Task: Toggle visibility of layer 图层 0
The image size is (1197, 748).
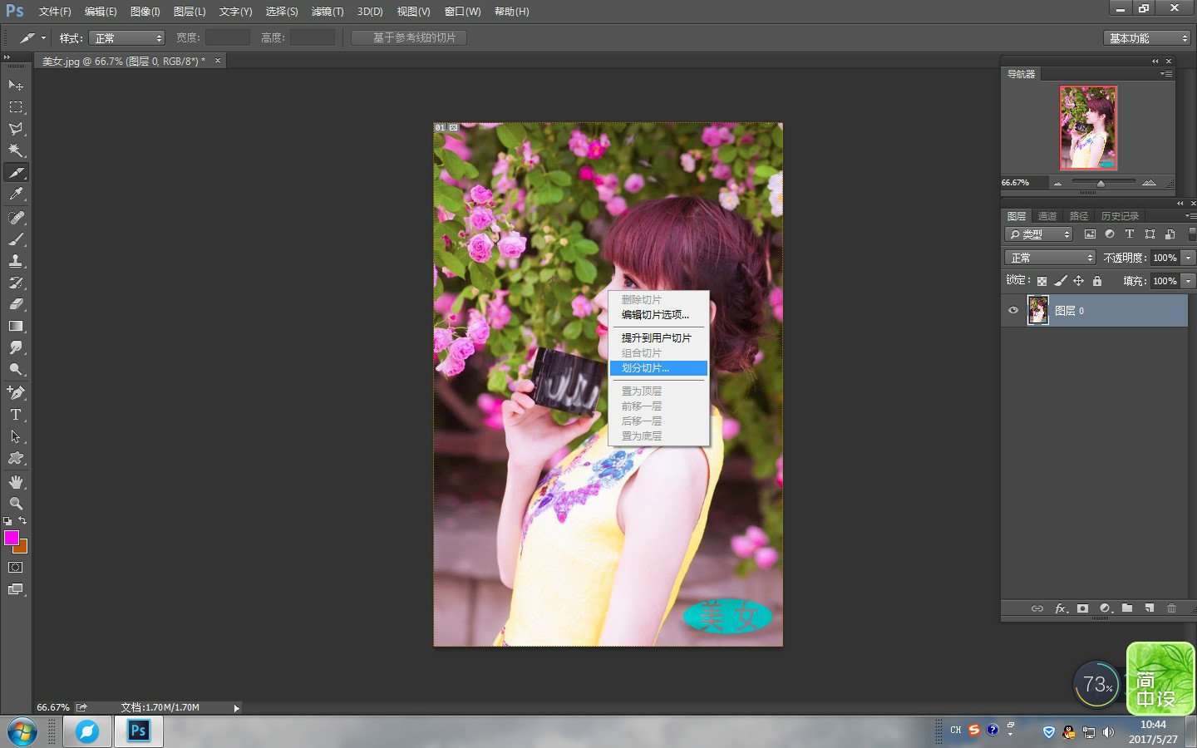Action: tap(1012, 310)
